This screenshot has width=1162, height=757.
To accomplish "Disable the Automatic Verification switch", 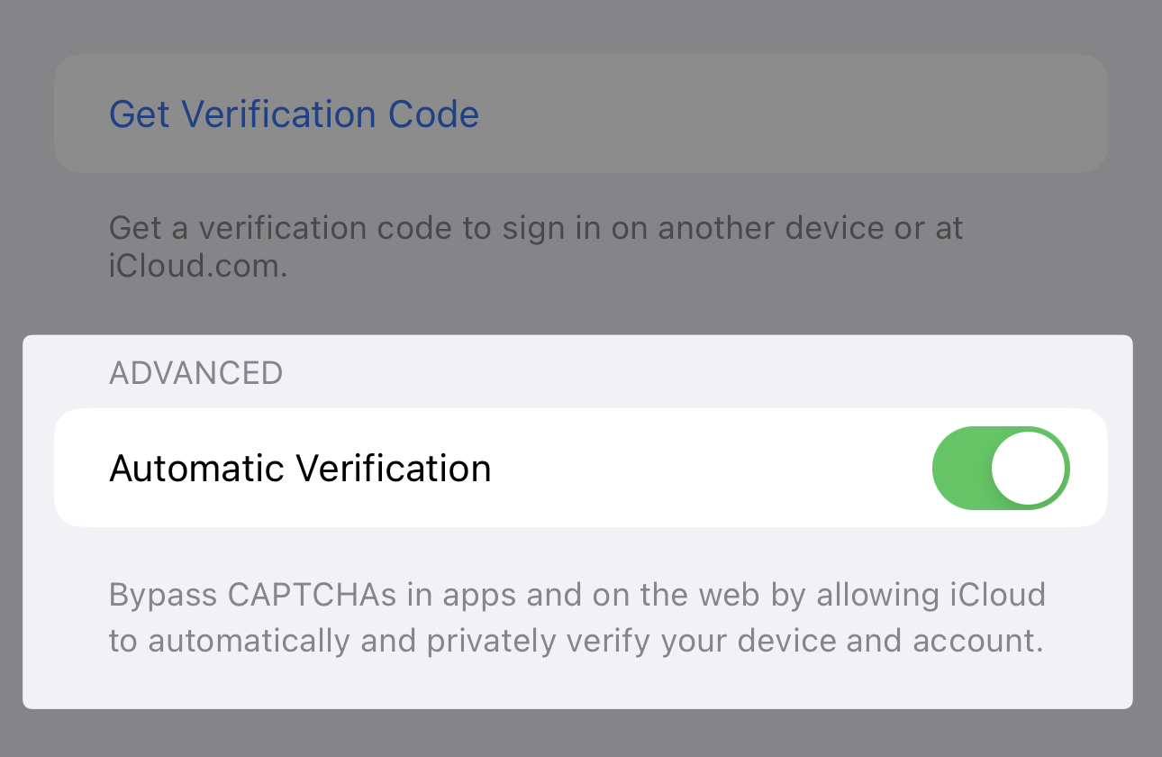I will [x=1000, y=469].
